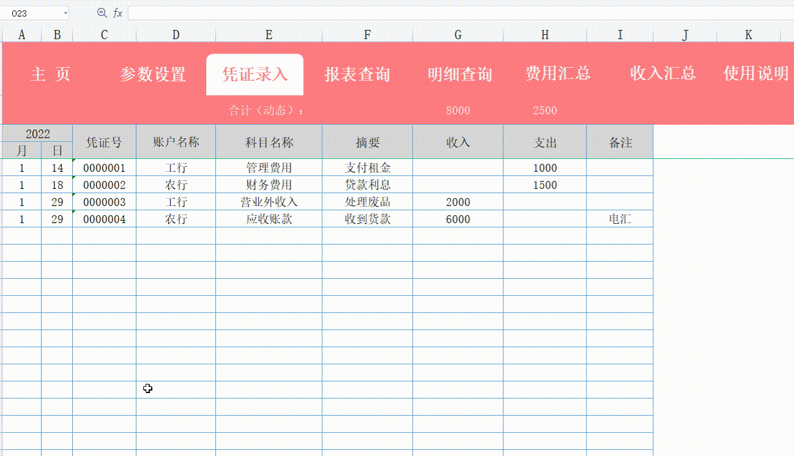Select the 电汇 remark cell
794x456 pixels.
[x=620, y=219]
